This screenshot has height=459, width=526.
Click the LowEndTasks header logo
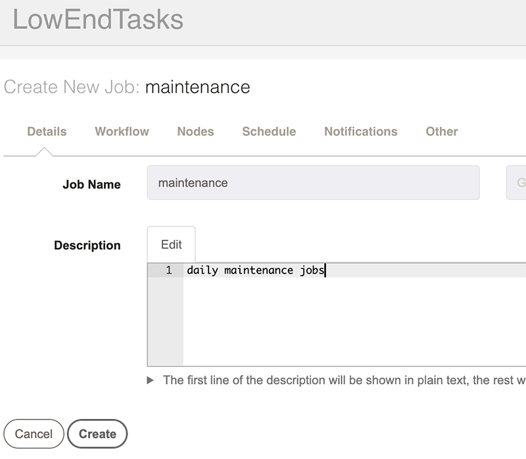pos(98,20)
